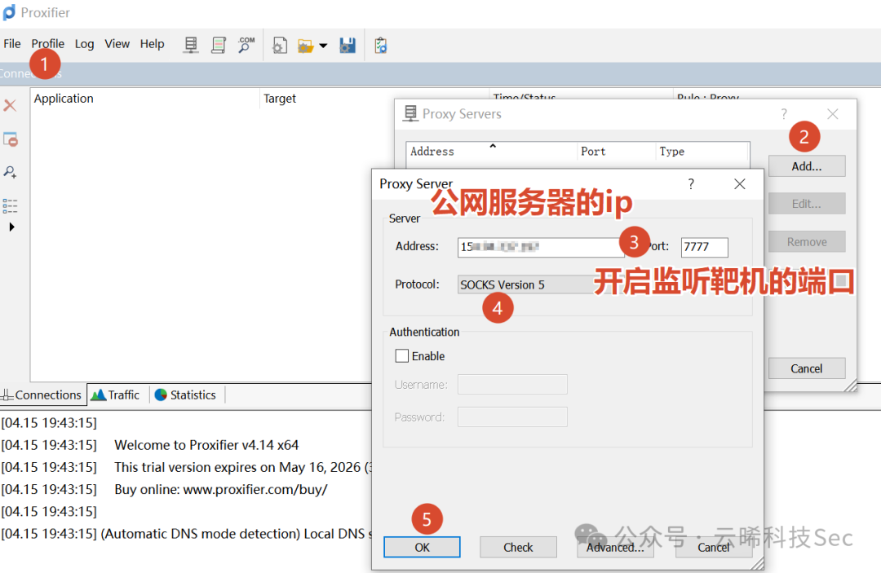Click the new profile toolbar icon

(x=279, y=46)
